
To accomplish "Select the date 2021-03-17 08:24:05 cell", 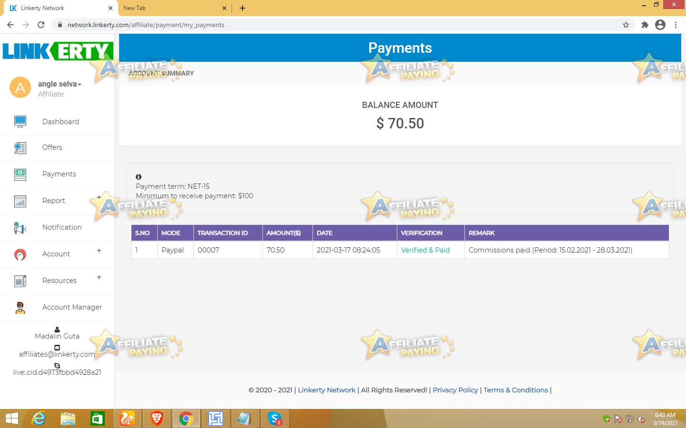I will (x=355, y=250).
